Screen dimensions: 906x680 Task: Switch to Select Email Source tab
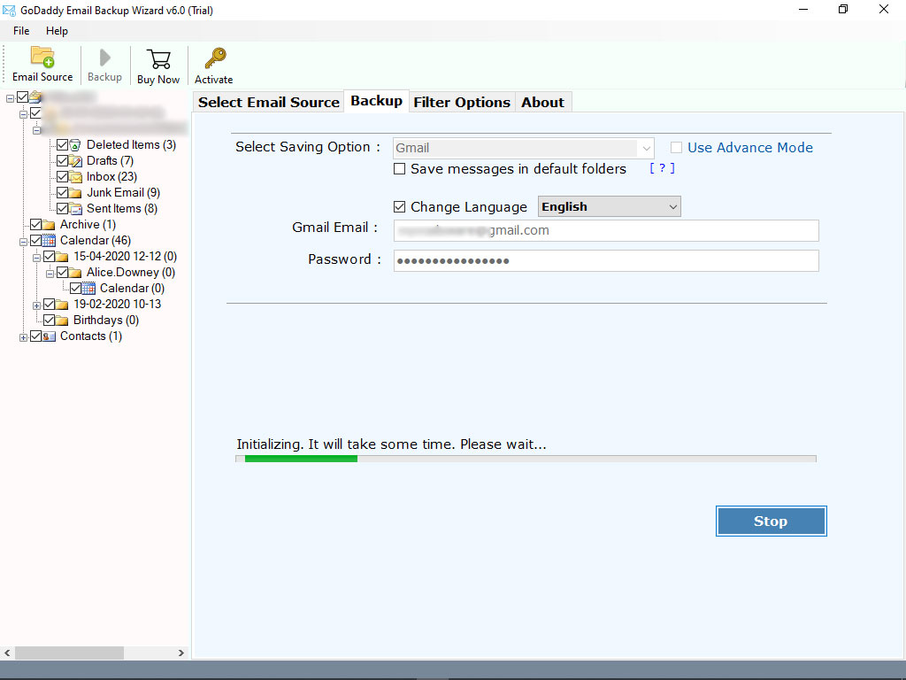coord(269,103)
